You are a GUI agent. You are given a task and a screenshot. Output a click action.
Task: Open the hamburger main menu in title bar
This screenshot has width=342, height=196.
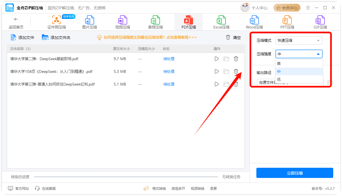(x=308, y=8)
